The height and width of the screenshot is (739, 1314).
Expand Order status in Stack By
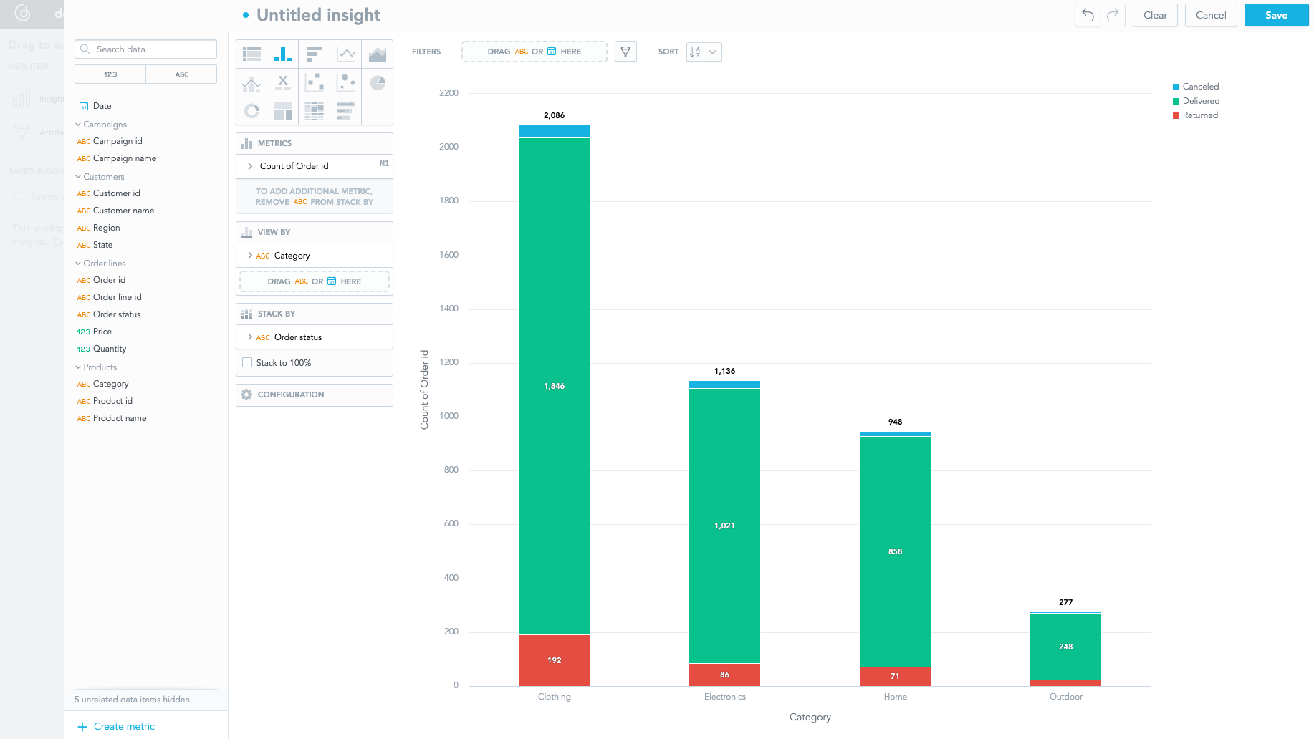point(250,337)
